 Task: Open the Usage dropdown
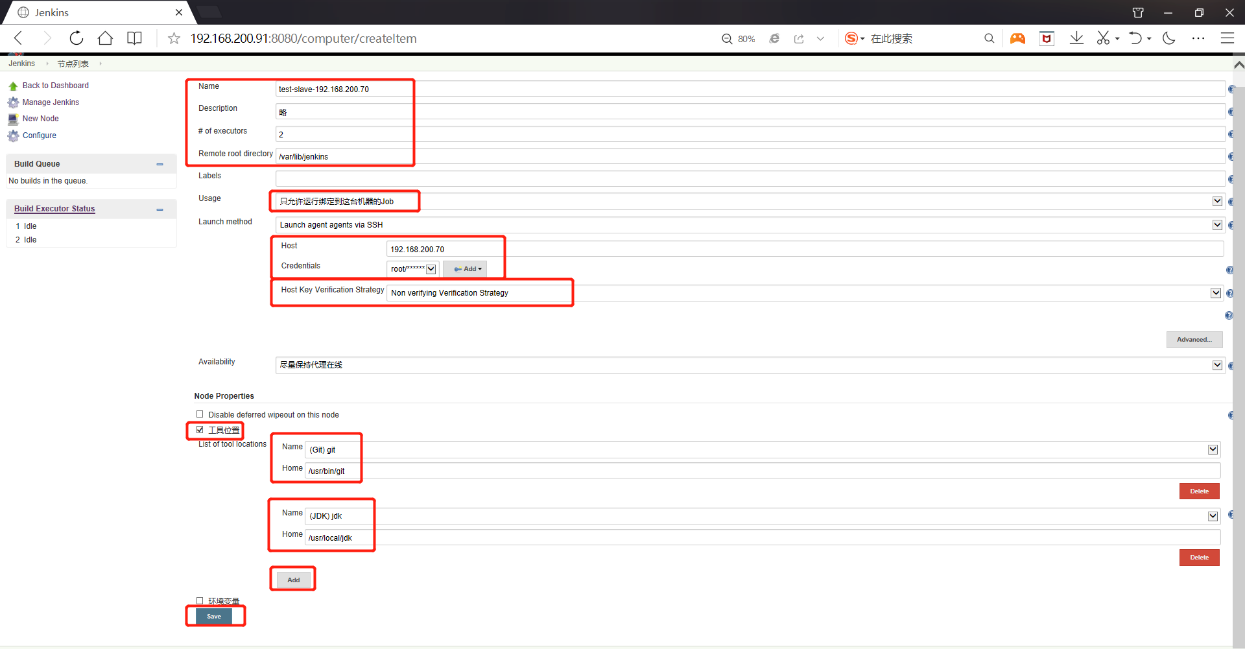[750, 202]
